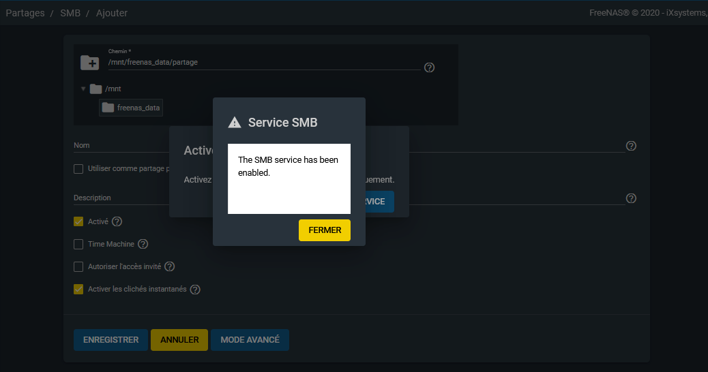Open help icon for Nom field

[631, 146]
